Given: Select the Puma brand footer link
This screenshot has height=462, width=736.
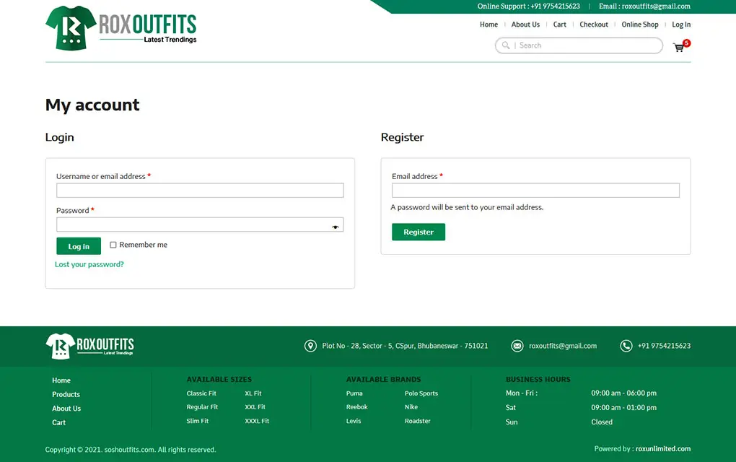Looking at the screenshot, I should pyautogui.click(x=354, y=393).
